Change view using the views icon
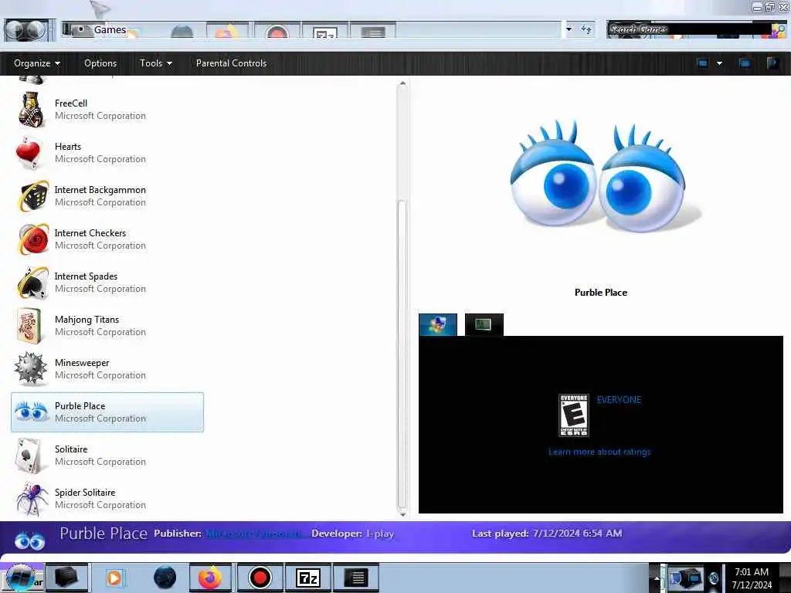Image resolution: width=791 pixels, height=593 pixels. click(702, 63)
